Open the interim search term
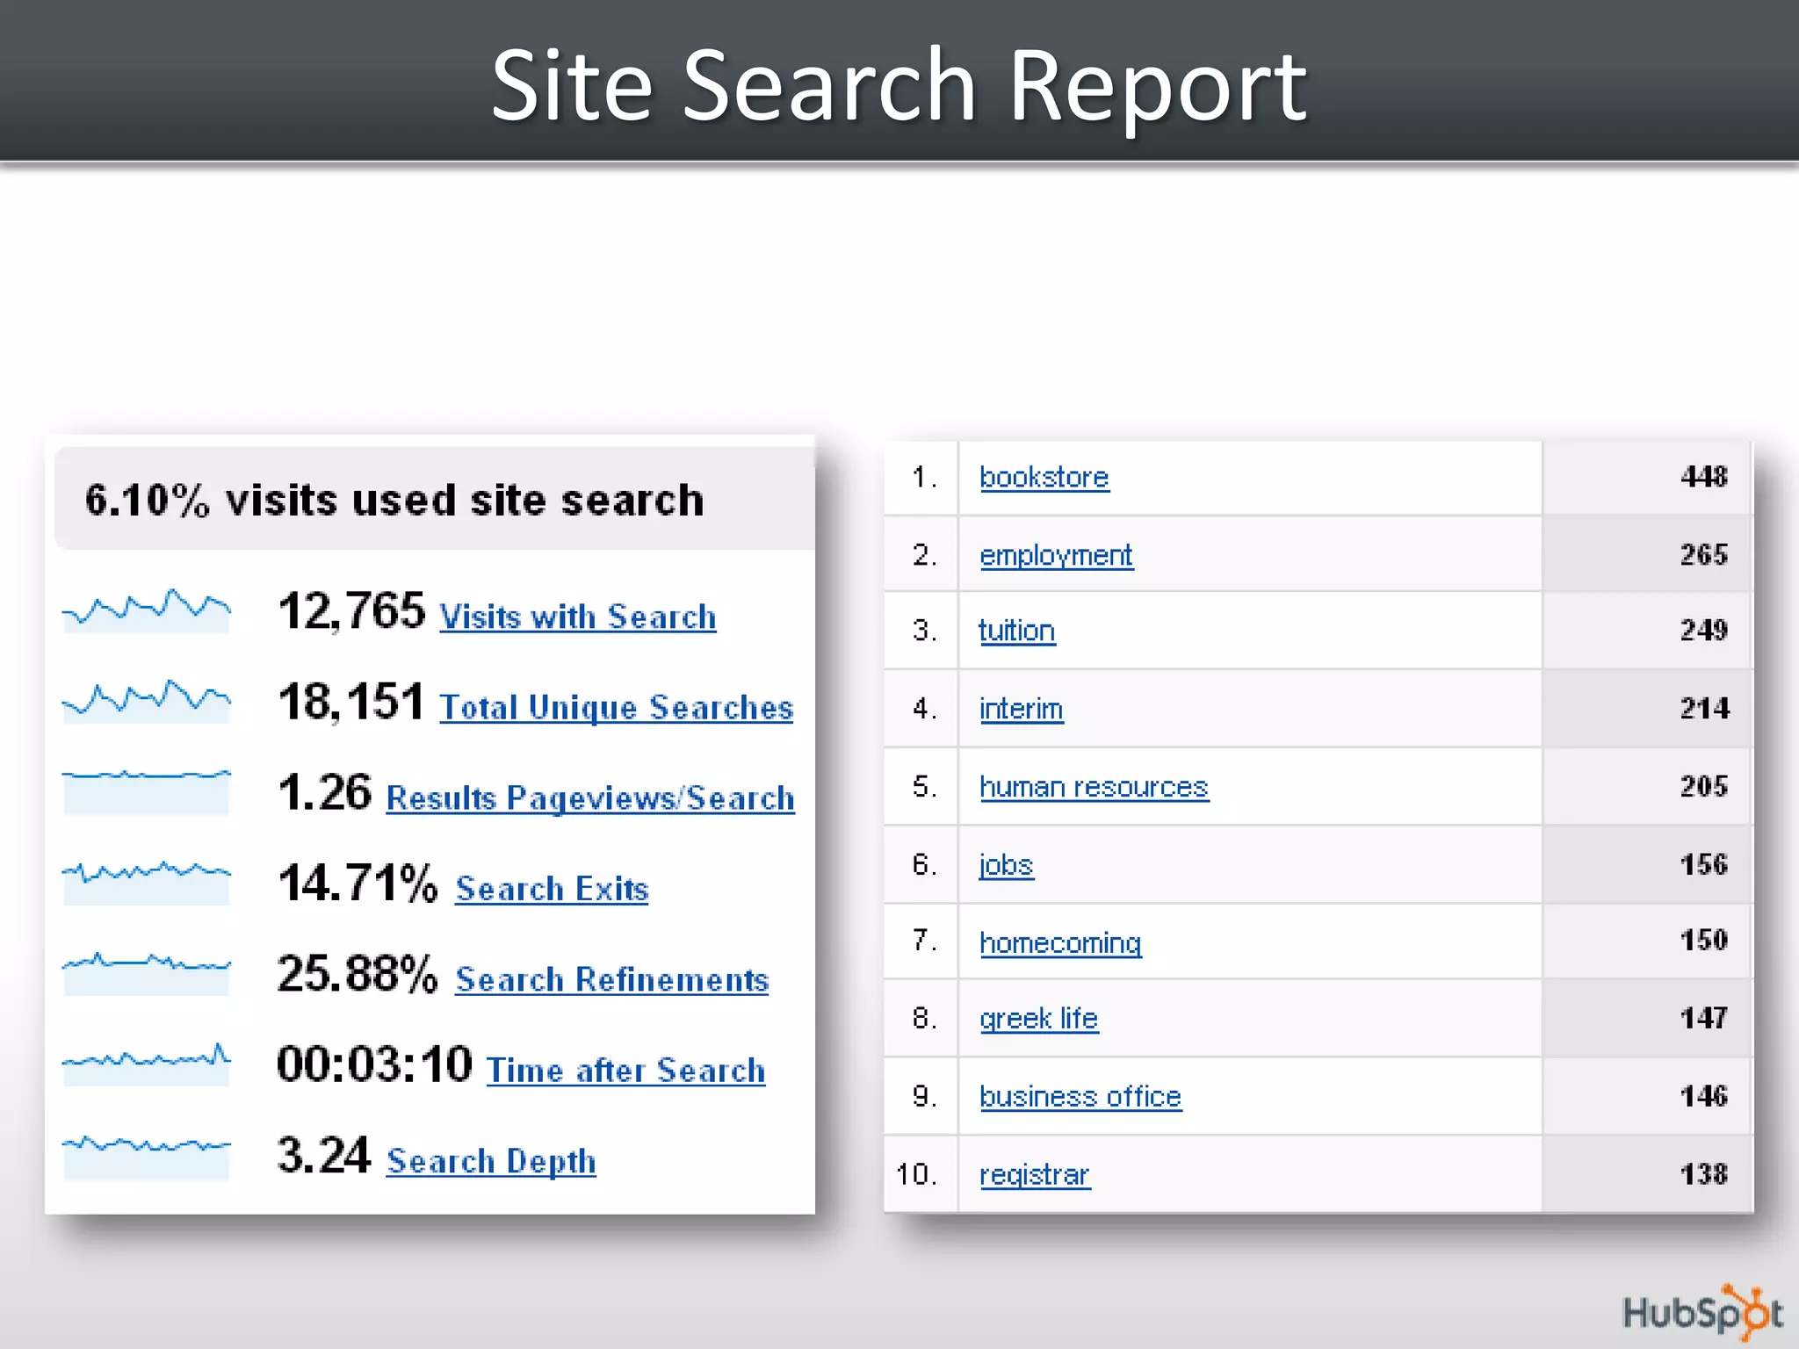 click(x=1022, y=709)
